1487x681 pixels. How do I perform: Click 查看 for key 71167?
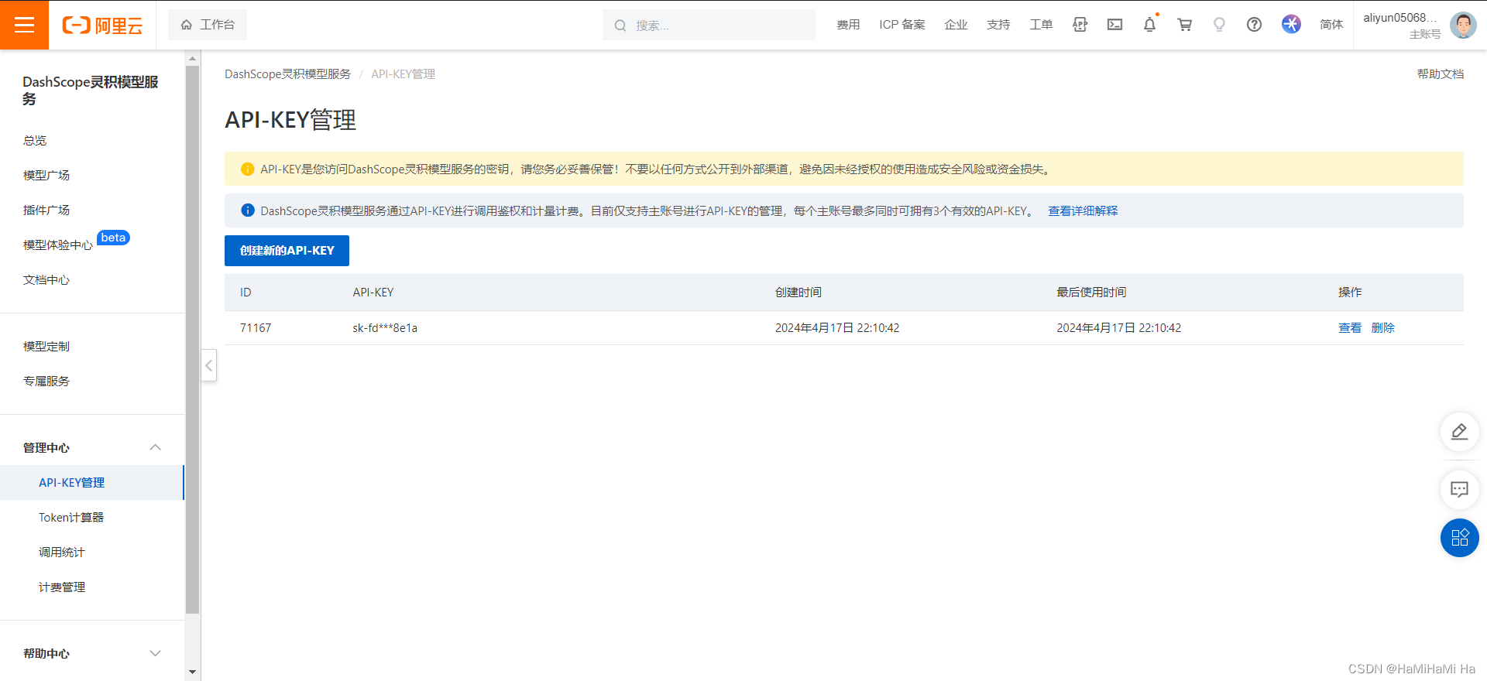[x=1350, y=328]
